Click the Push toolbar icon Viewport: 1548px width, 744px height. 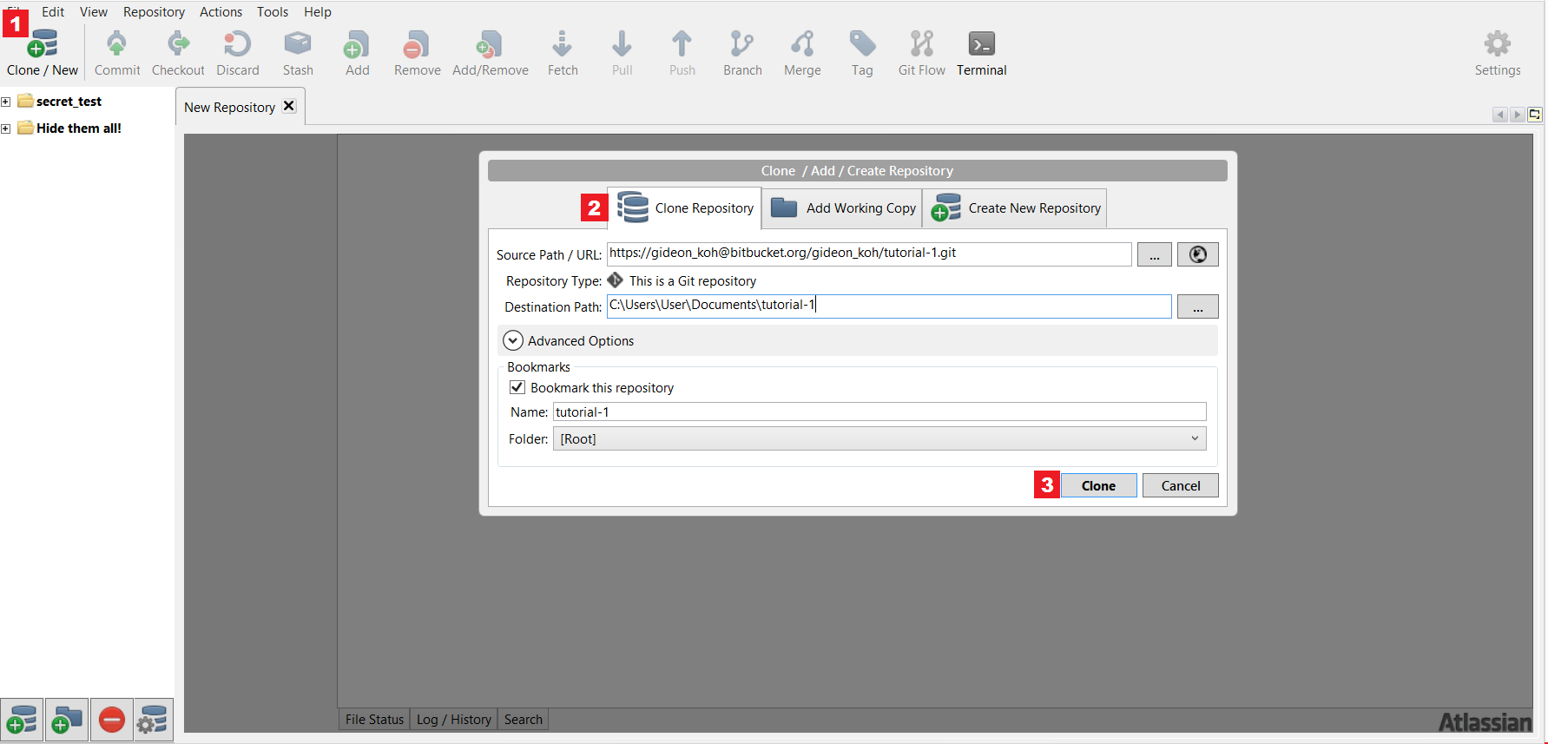coord(682,53)
